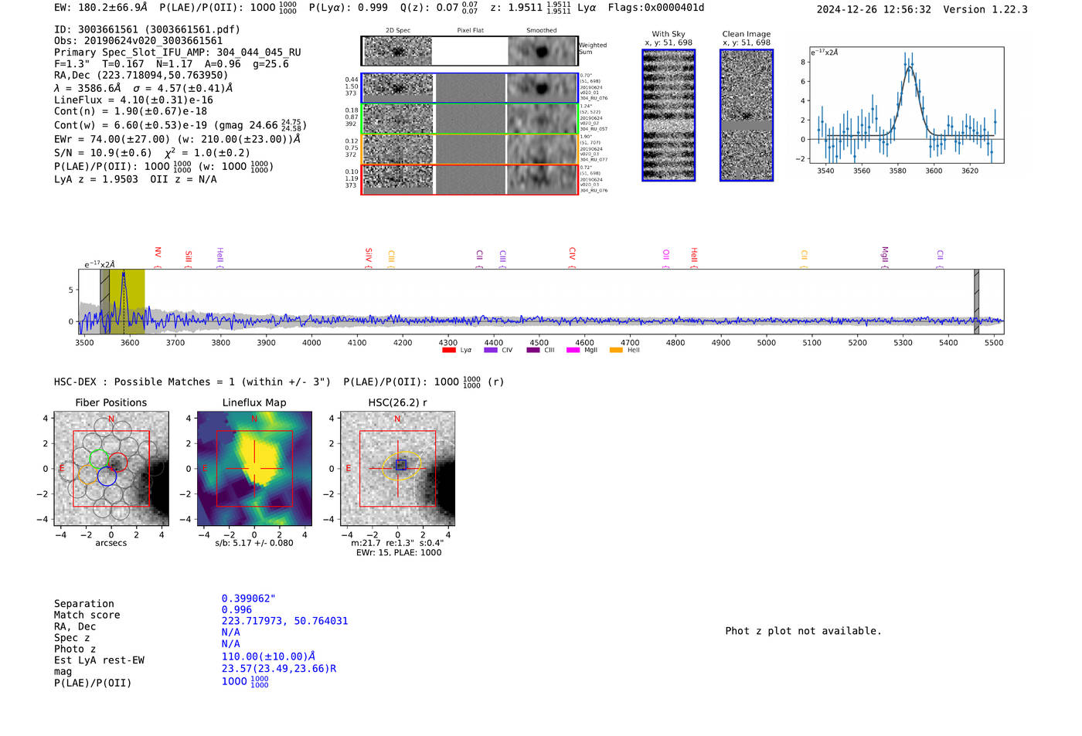Click the Phot z plot not available text
The image size is (1082, 736).
[803, 631]
